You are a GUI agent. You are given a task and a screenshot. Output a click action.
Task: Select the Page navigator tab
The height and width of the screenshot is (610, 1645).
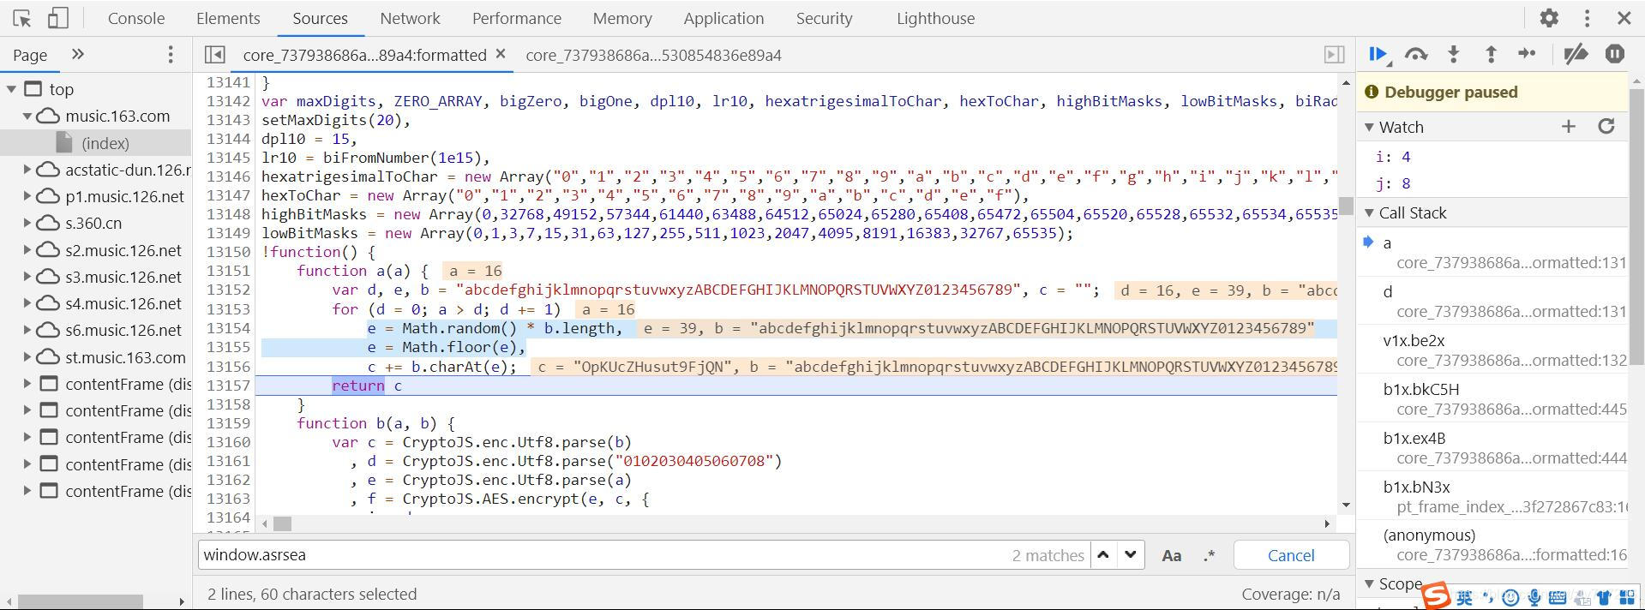(x=30, y=55)
